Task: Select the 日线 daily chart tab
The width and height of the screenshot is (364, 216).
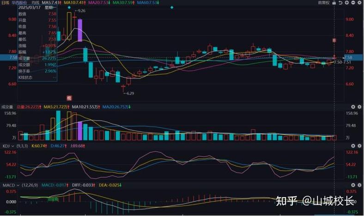Action: pyautogui.click(x=5, y=3)
